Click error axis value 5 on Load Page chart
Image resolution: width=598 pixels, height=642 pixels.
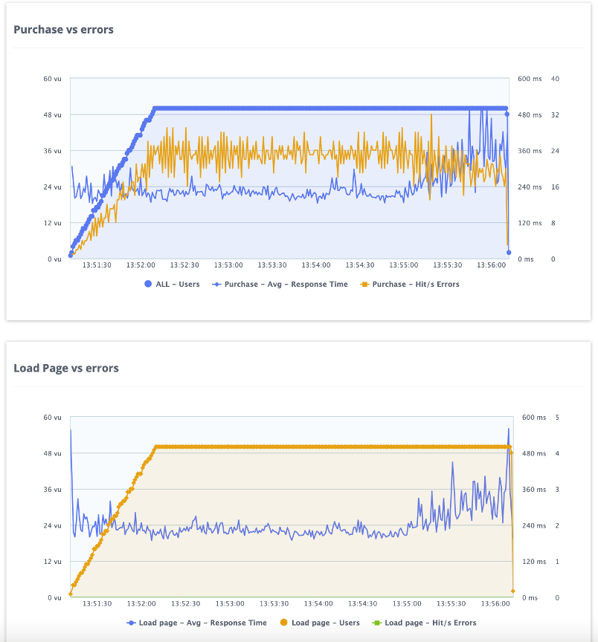tap(557, 417)
